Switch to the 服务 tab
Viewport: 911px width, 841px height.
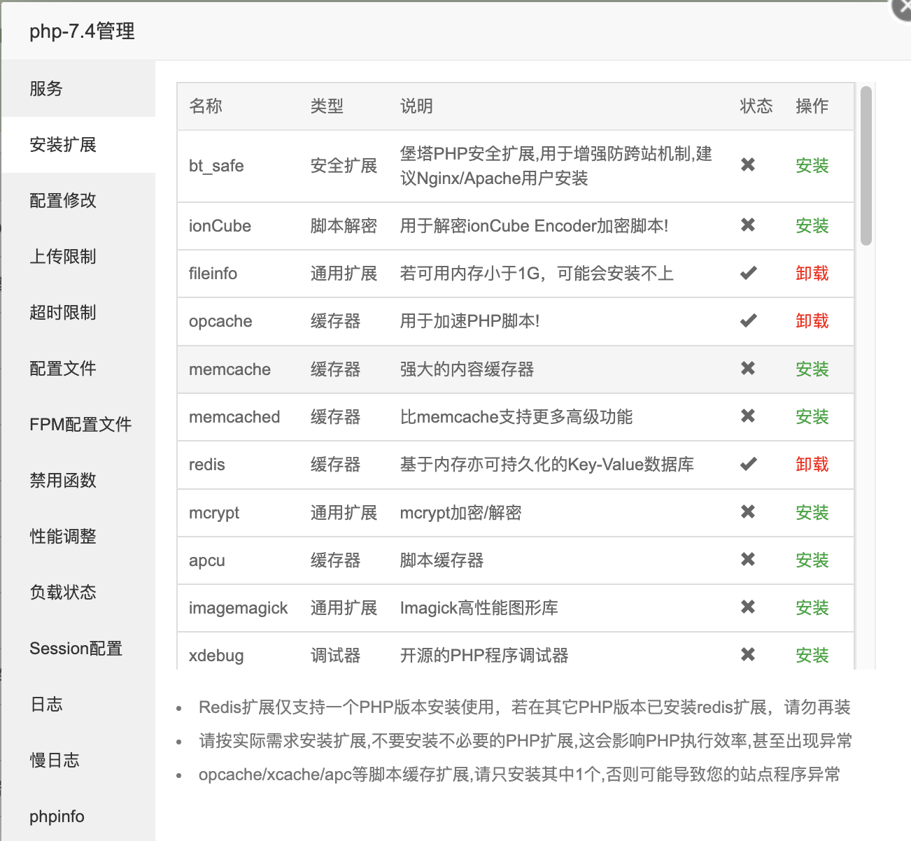point(46,89)
